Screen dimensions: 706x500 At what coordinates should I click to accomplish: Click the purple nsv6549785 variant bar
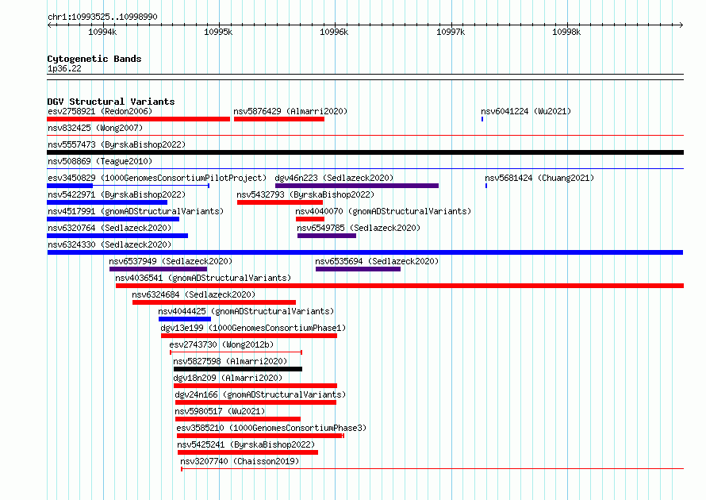click(x=327, y=236)
